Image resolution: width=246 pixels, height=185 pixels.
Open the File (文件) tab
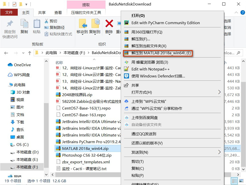click(x=9, y=12)
